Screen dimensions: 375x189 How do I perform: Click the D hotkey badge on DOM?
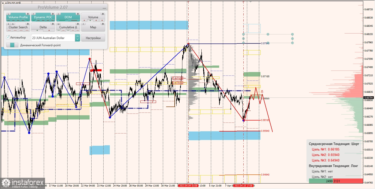(x=59, y=14)
